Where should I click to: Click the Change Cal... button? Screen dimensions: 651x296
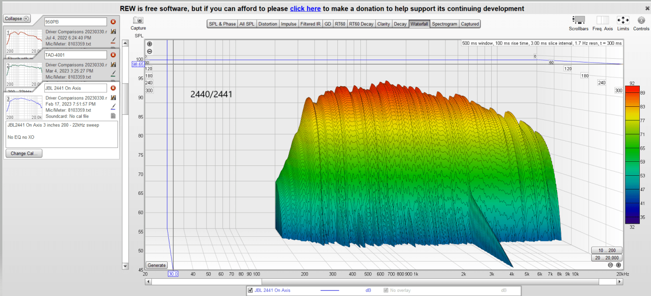point(24,153)
